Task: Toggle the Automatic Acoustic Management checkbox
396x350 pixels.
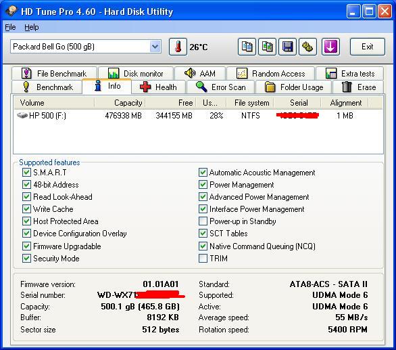Action: (x=203, y=173)
